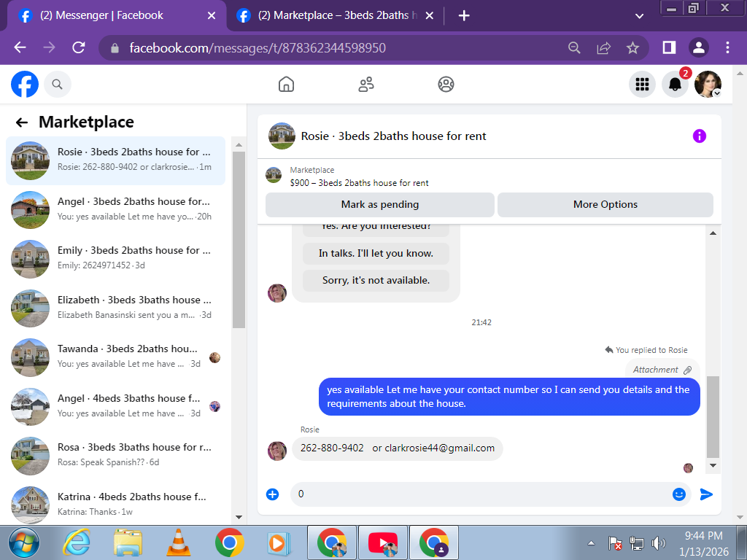Click the $900 – 3beds 2baths listing link
This screenshot has width=747, height=560.
(359, 183)
